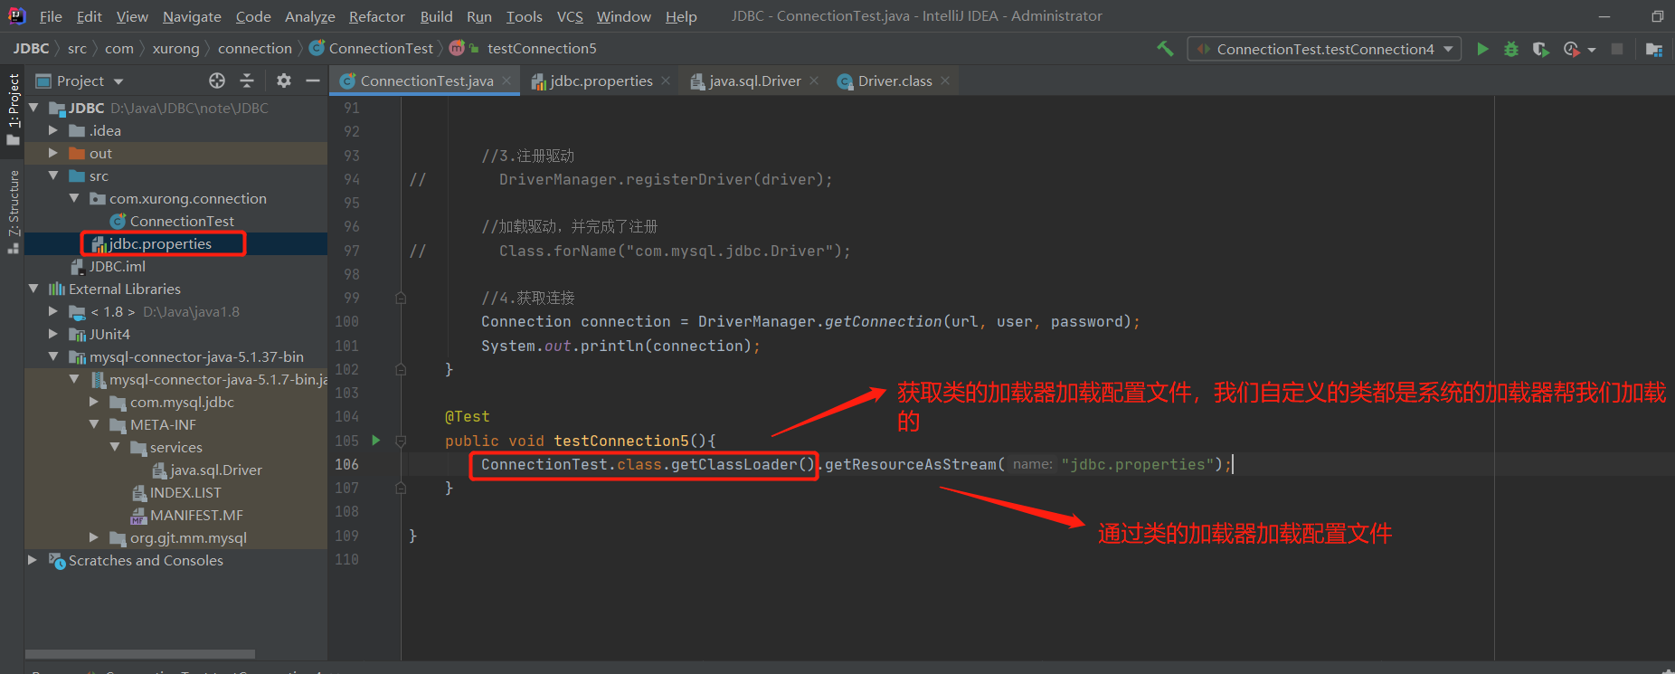Click fold marker at line 99

point(401,298)
